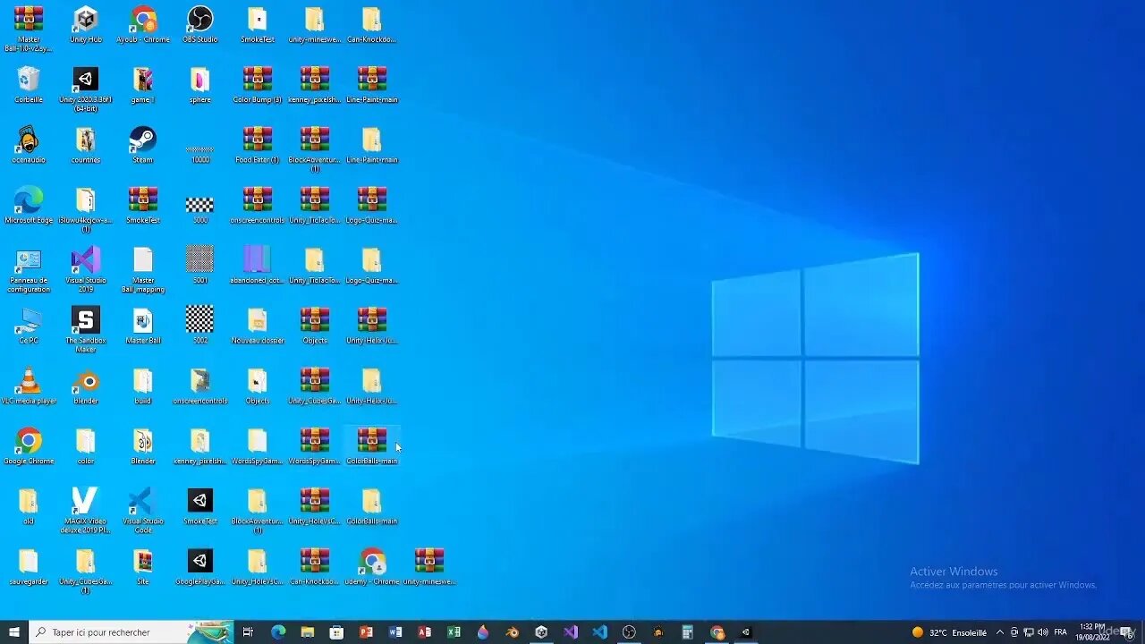The image size is (1145, 644).
Task: Select the Visual Studio 2019 desktop shortcut
Action: [86, 269]
